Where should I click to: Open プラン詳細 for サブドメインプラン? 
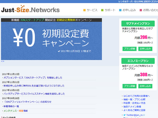[130, 49]
